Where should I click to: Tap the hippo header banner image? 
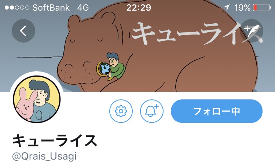pos(137,46)
